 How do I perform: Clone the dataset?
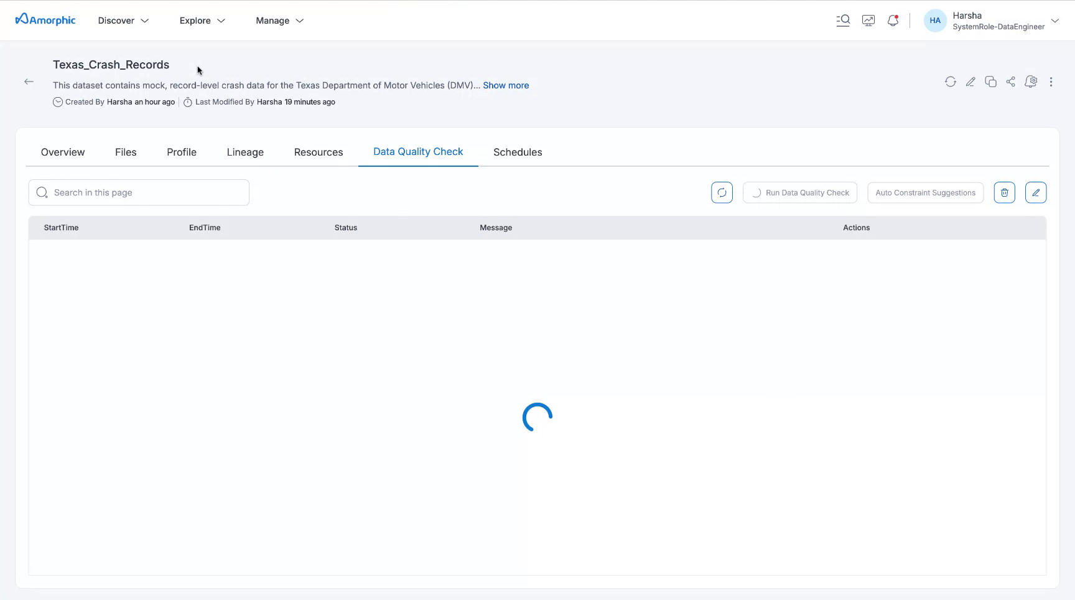tap(990, 82)
